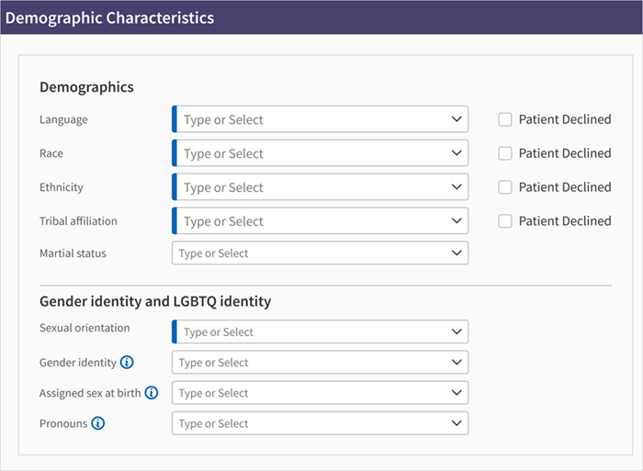Image resolution: width=643 pixels, height=471 pixels.
Task: Focus the Tribal affiliation text field
Action: 312,221
